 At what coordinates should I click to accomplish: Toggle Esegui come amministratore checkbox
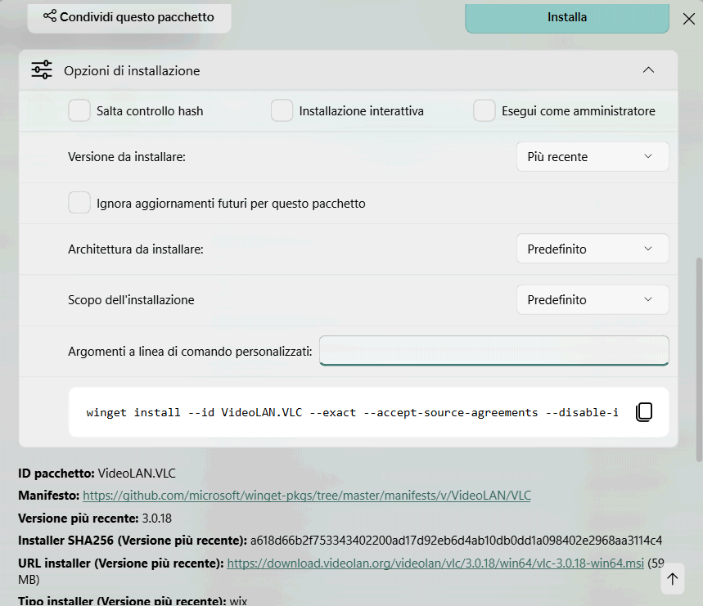coord(484,110)
